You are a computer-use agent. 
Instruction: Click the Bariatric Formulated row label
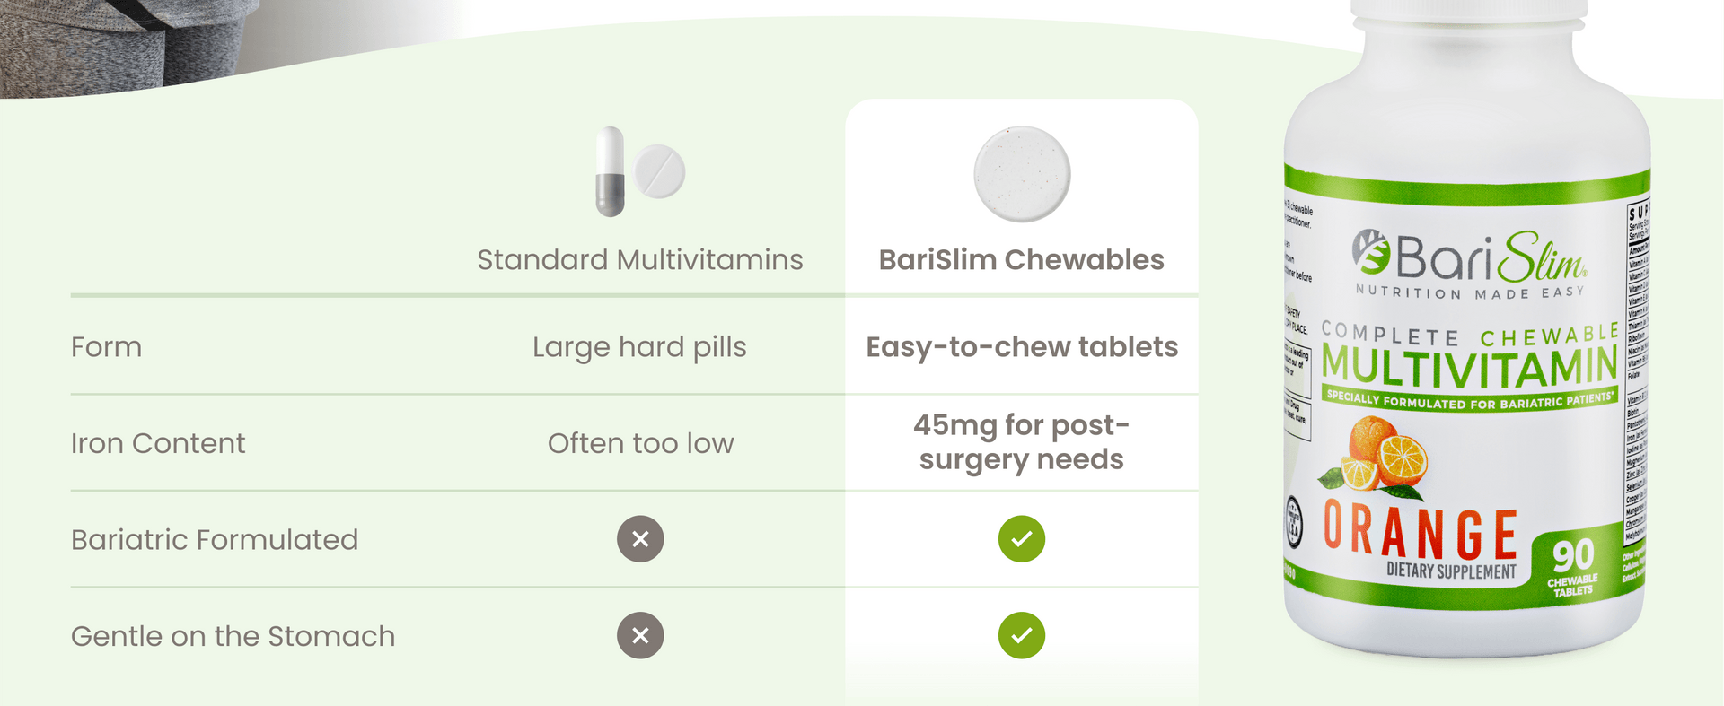(x=215, y=539)
